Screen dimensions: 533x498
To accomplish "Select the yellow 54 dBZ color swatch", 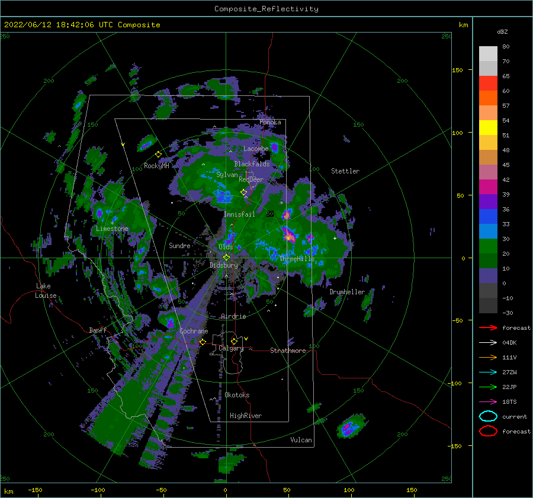I will [x=488, y=128].
